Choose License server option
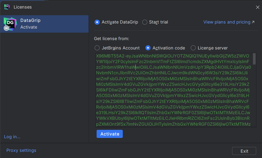The height and width of the screenshot is (158, 262). [x=193, y=48]
